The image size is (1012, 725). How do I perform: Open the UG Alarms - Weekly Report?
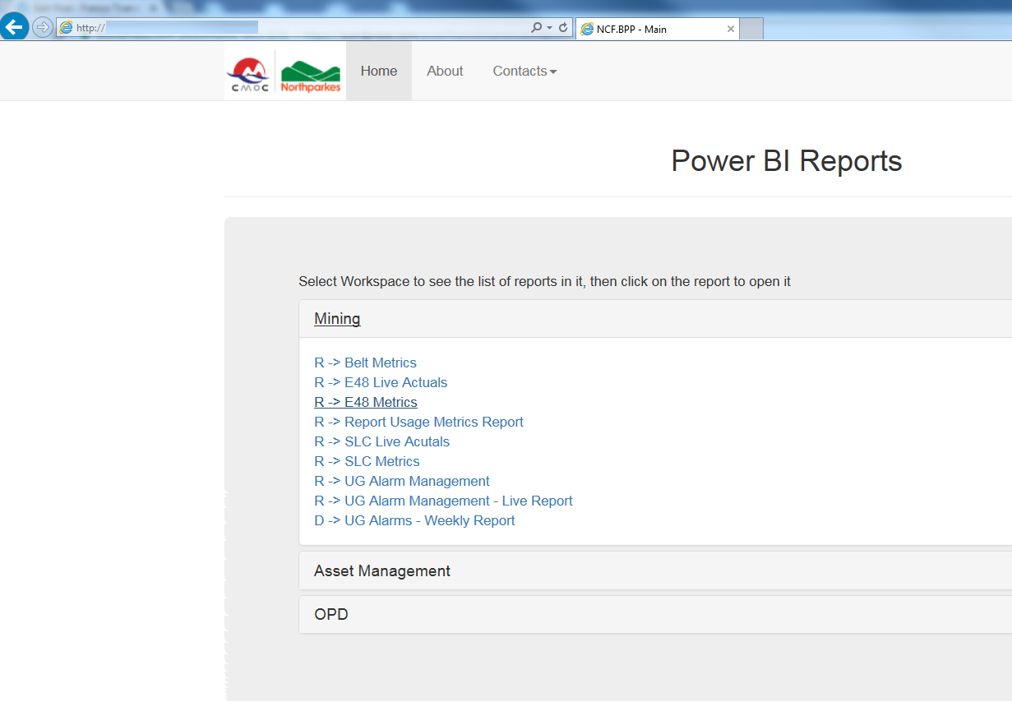click(x=414, y=520)
